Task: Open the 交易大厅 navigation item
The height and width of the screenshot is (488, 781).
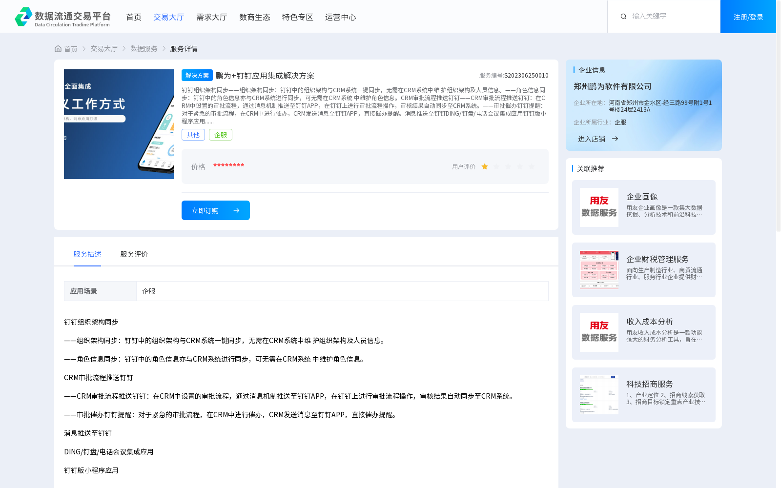Action: pos(169,17)
